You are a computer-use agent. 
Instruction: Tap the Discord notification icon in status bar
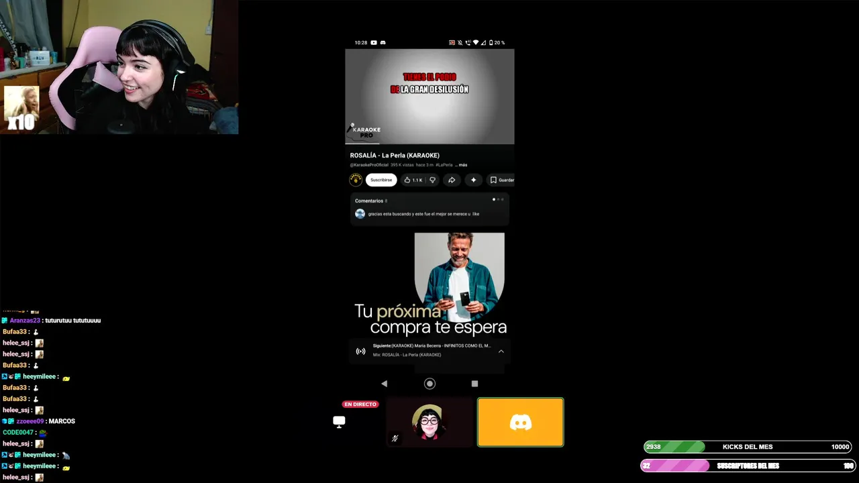pos(383,42)
